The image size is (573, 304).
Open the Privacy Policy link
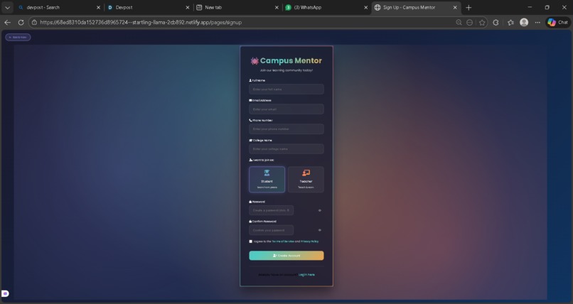309,241
